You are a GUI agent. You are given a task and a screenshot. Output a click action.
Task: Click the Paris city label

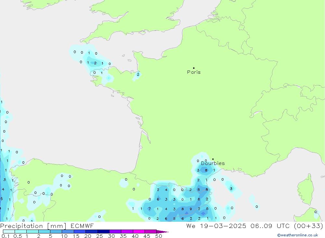(194, 72)
